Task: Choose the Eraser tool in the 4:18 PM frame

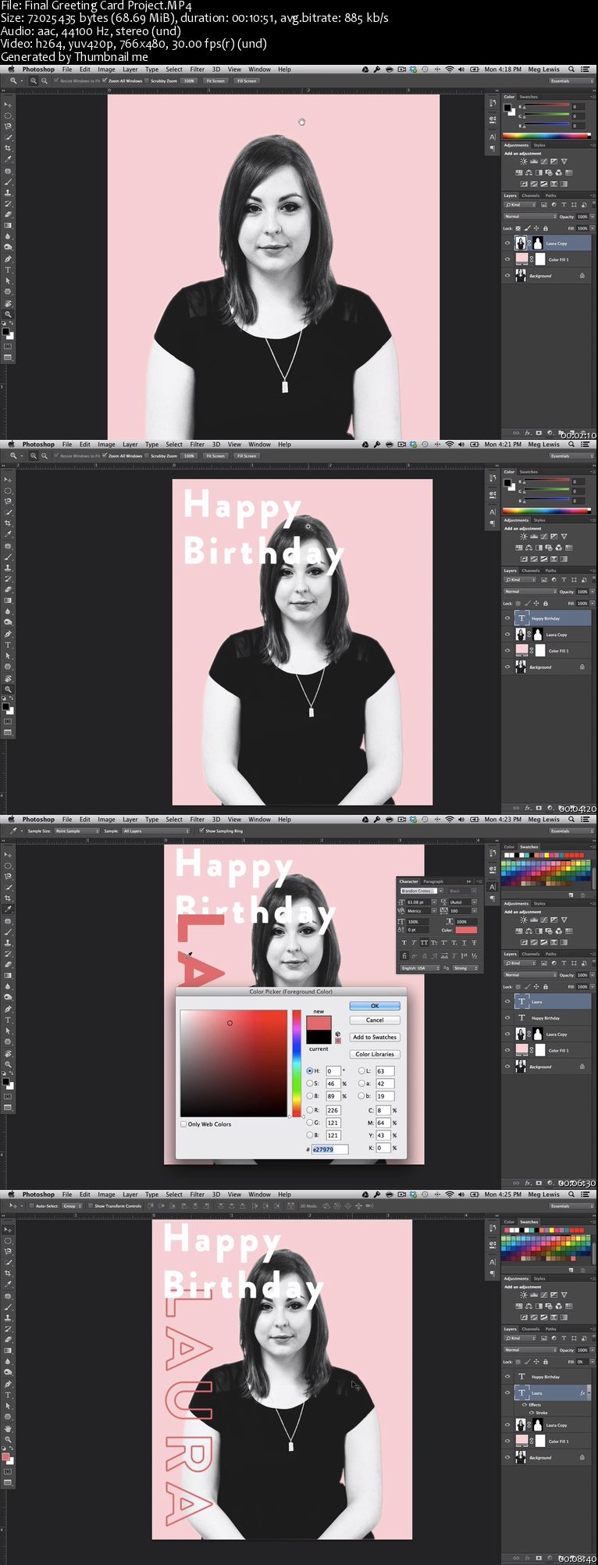Action: (x=9, y=214)
